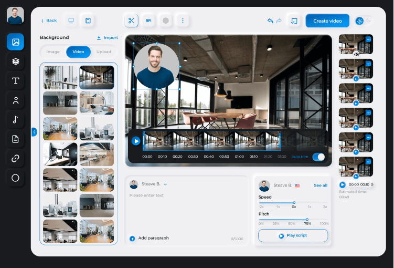
Task: Collapse the left background panel arrow
Action: [x=34, y=132]
